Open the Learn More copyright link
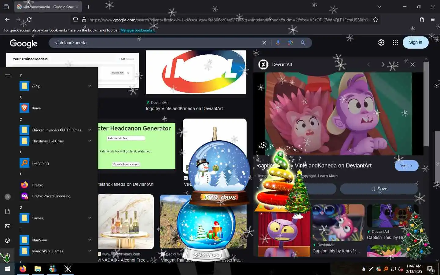440x275 pixels. tap(328, 176)
